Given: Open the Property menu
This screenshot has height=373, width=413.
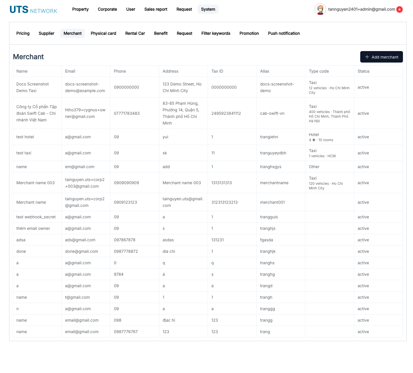Looking at the screenshot, I should point(80,9).
